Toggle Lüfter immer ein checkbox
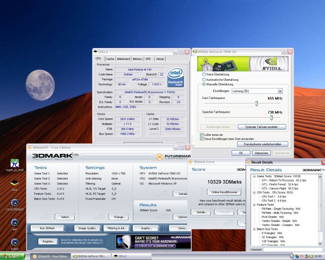This screenshot has width=325, height=260. pos(211,135)
